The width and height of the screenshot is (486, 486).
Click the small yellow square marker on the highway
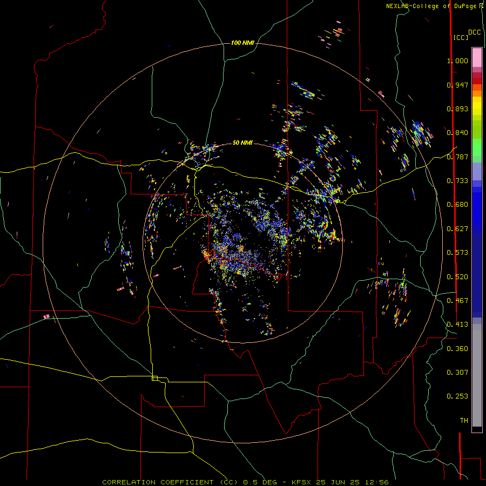154,378
